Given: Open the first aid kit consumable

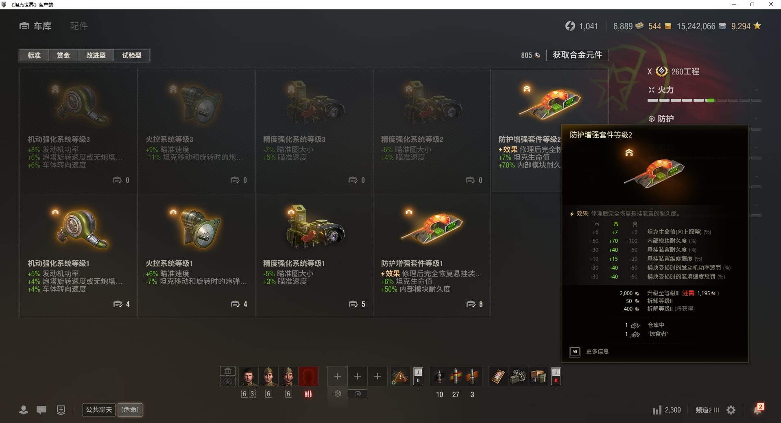Looking at the screenshot, I should pos(498,376).
